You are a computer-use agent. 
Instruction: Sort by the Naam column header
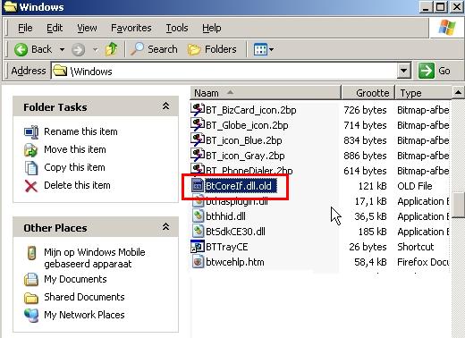pyautogui.click(x=266, y=93)
